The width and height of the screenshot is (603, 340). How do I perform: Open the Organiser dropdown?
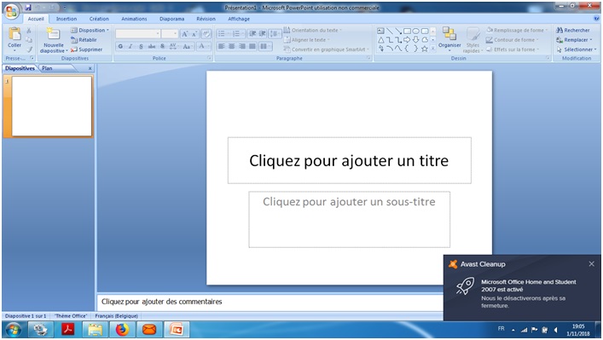[449, 39]
